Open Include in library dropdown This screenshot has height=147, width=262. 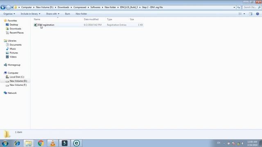pos(30,14)
